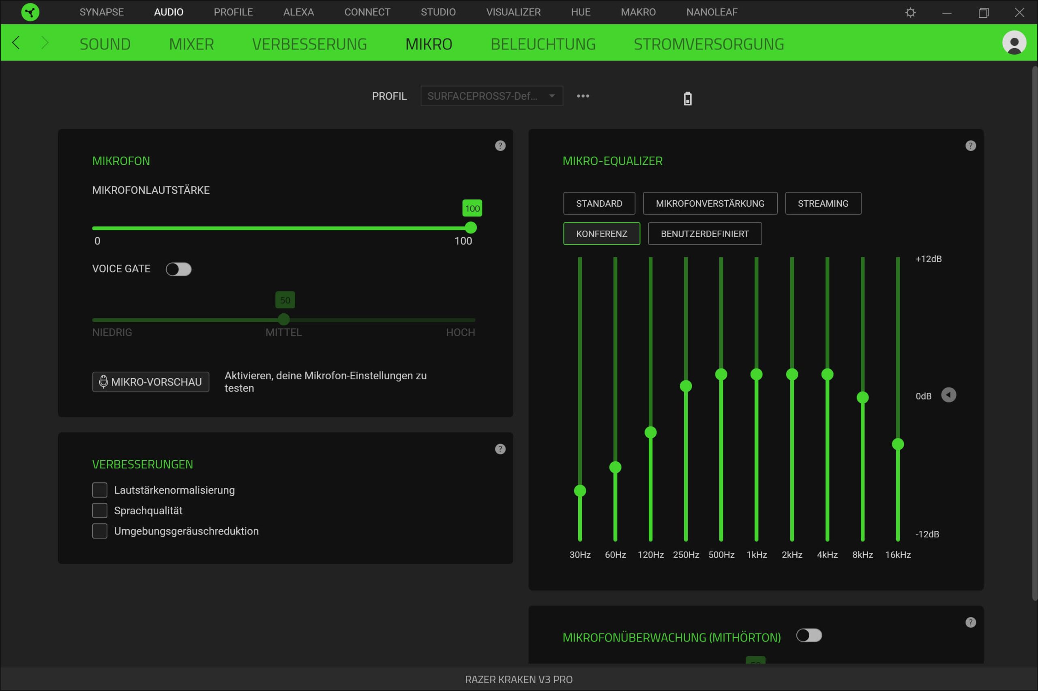Viewport: 1038px width, 691px height.
Task: Click the Razer logo icon
Action: [30, 12]
